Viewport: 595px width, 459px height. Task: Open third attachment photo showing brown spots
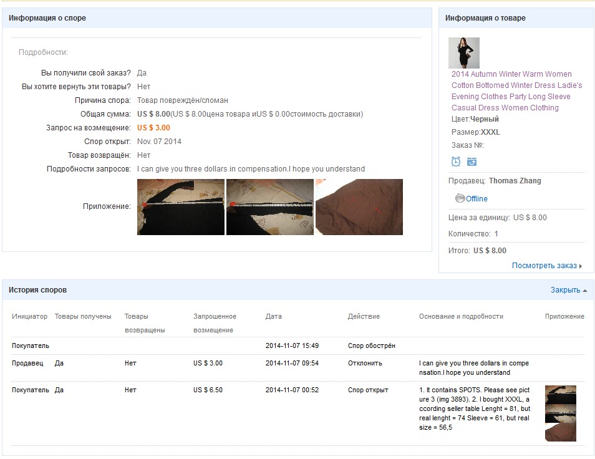pos(359,207)
